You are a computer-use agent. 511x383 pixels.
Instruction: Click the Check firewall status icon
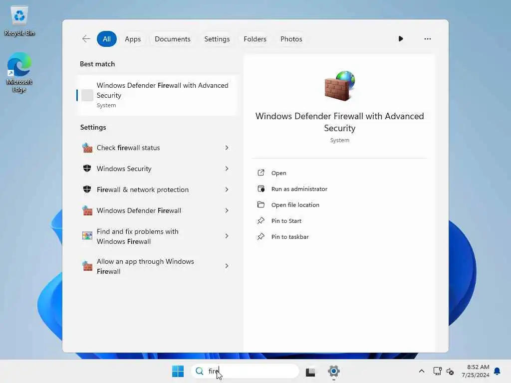point(87,148)
